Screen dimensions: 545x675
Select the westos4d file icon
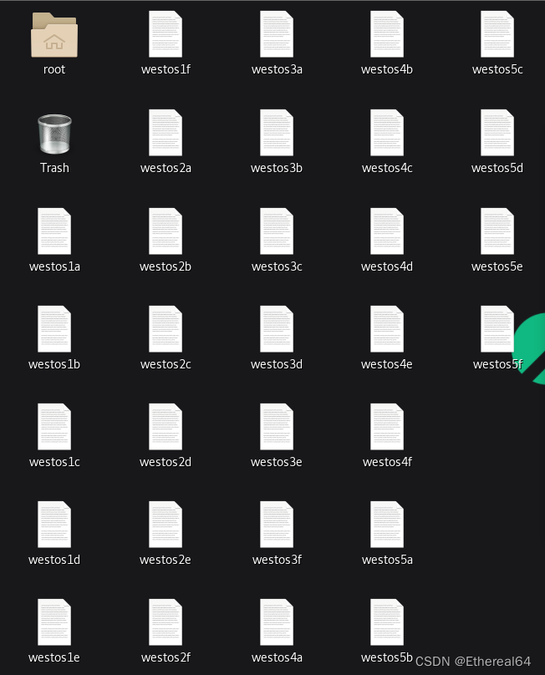tap(387, 231)
